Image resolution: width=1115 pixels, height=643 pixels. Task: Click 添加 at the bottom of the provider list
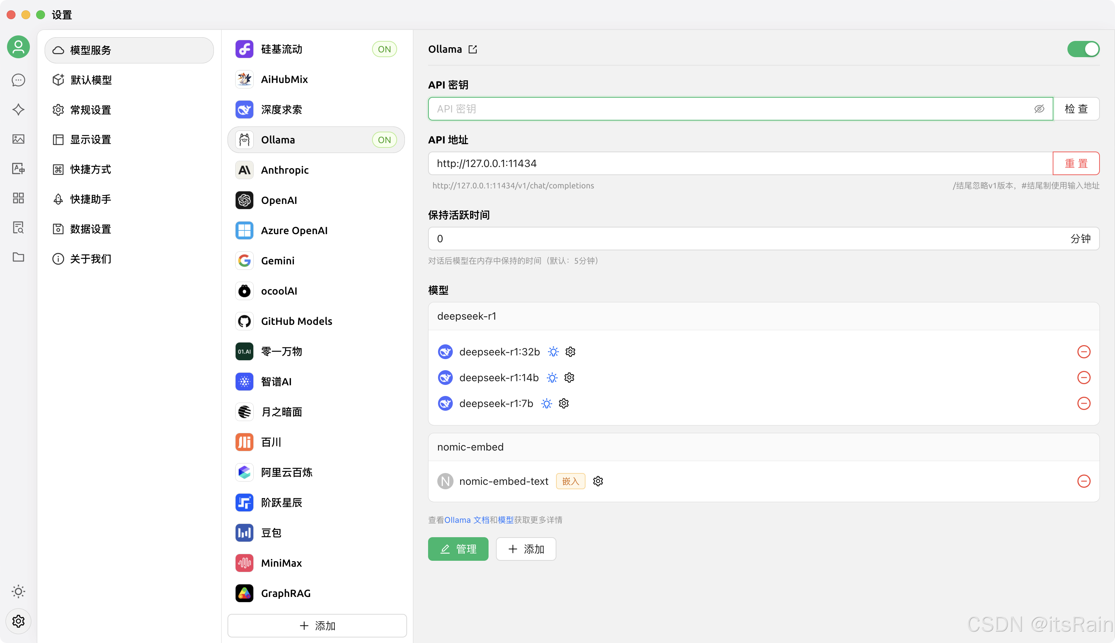coord(317,625)
